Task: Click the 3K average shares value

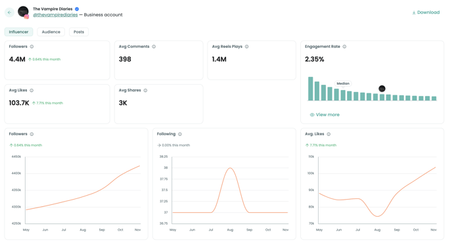Action: [123, 103]
